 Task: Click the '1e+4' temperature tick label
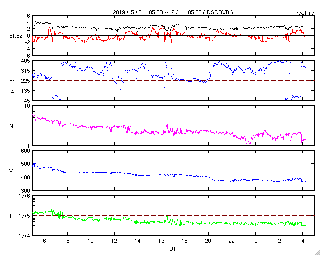25,236
